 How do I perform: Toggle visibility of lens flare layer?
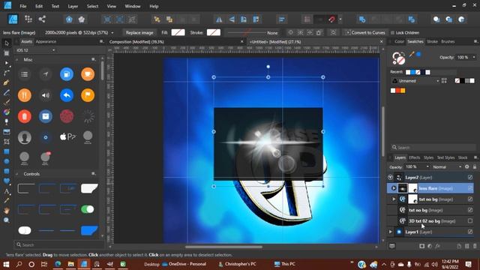(x=470, y=188)
